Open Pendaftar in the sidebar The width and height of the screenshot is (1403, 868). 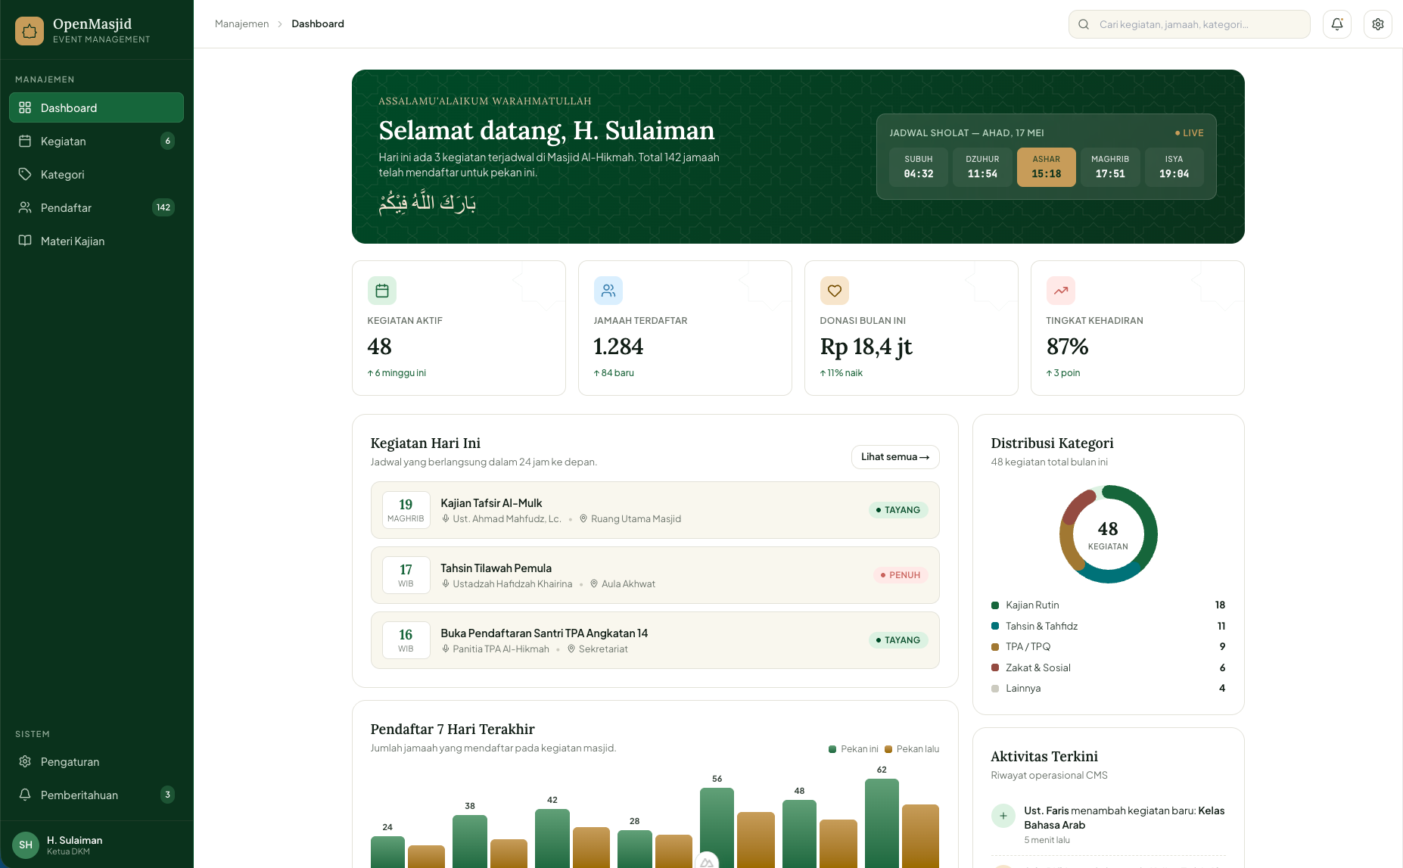pyautogui.click(x=96, y=207)
